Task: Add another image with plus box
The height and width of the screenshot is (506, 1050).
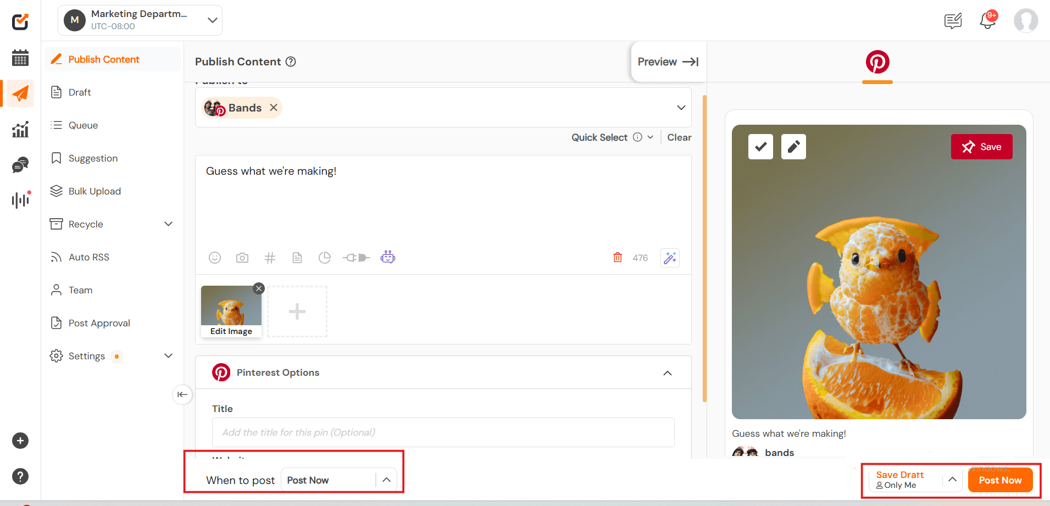Action: tap(297, 312)
